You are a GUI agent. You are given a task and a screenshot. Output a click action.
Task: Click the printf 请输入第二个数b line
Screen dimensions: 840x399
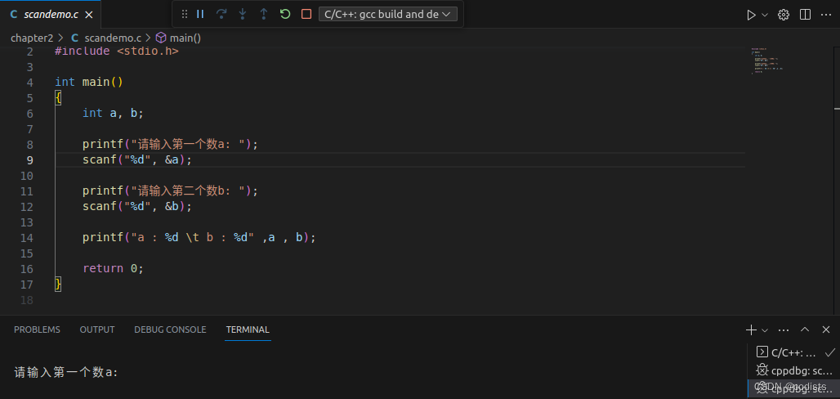tap(170, 191)
